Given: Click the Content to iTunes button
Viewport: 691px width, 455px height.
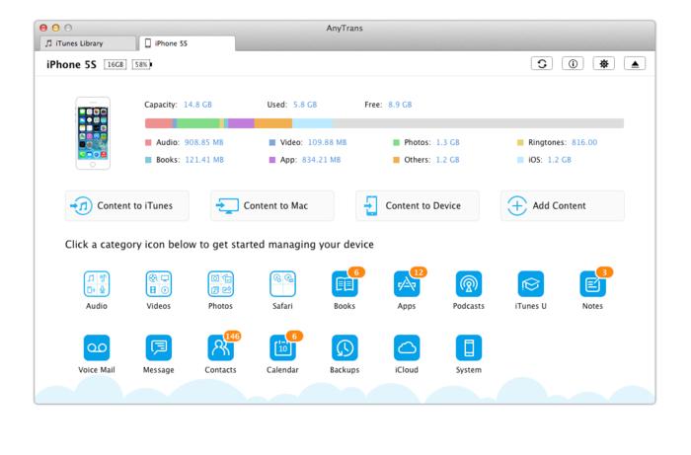Looking at the screenshot, I should (127, 205).
